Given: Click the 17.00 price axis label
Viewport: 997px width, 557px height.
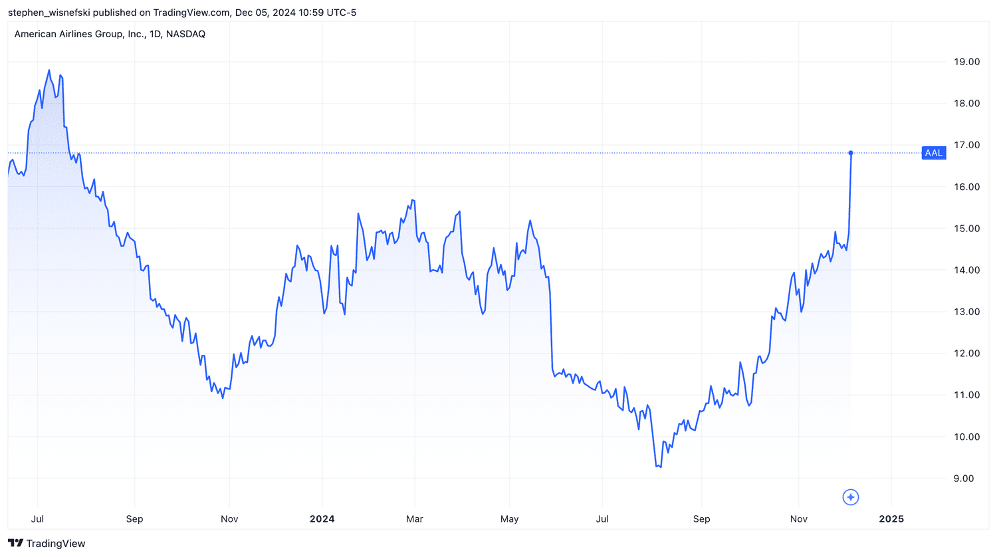Looking at the screenshot, I should tap(967, 145).
